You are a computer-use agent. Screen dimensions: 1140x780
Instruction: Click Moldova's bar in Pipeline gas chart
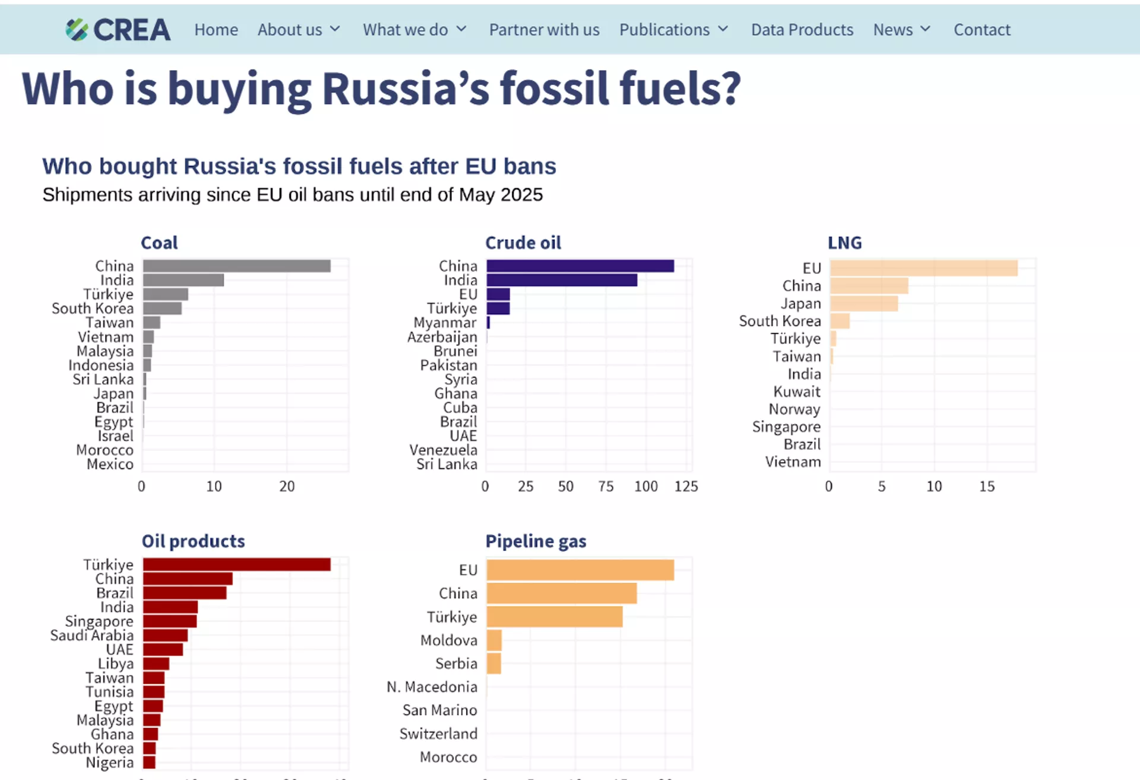(493, 640)
